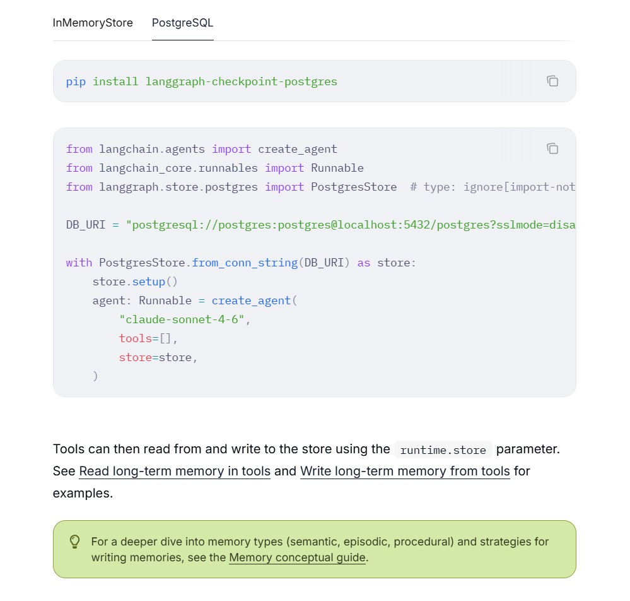Click the from_conn_string method name

pos(244,263)
